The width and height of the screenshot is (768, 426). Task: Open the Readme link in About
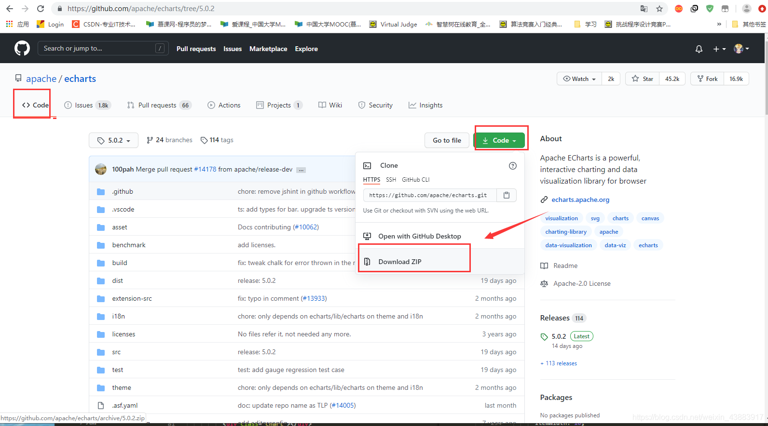(559, 266)
